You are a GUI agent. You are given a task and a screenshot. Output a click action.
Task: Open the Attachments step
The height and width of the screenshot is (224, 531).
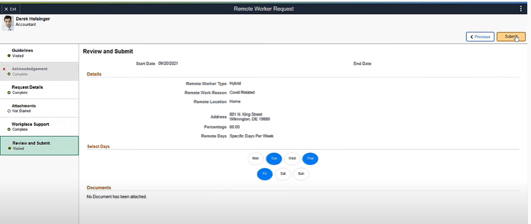click(40, 108)
